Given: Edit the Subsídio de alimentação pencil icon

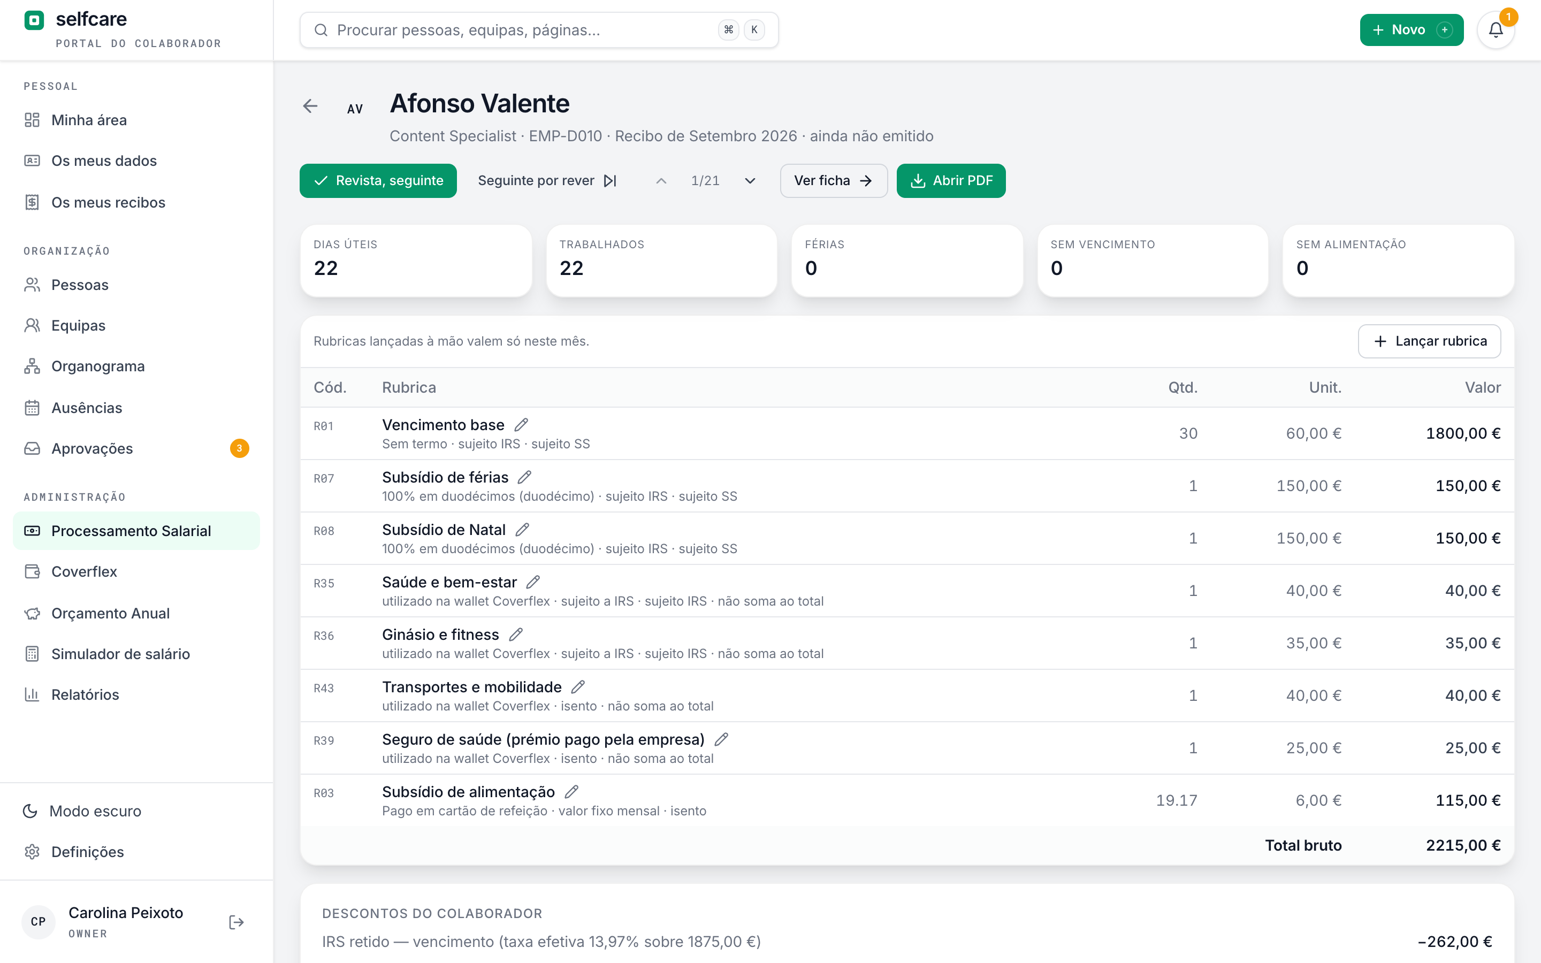Looking at the screenshot, I should (x=571, y=792).
